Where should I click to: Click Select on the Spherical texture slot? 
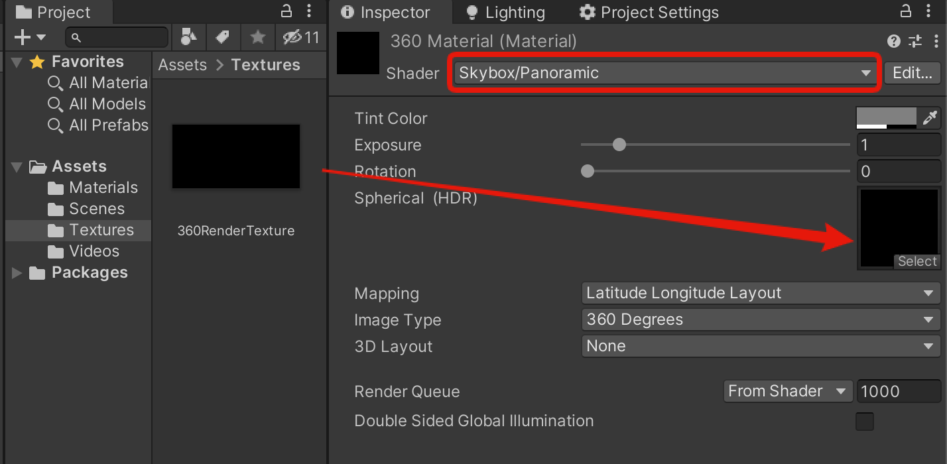[917, 261]
